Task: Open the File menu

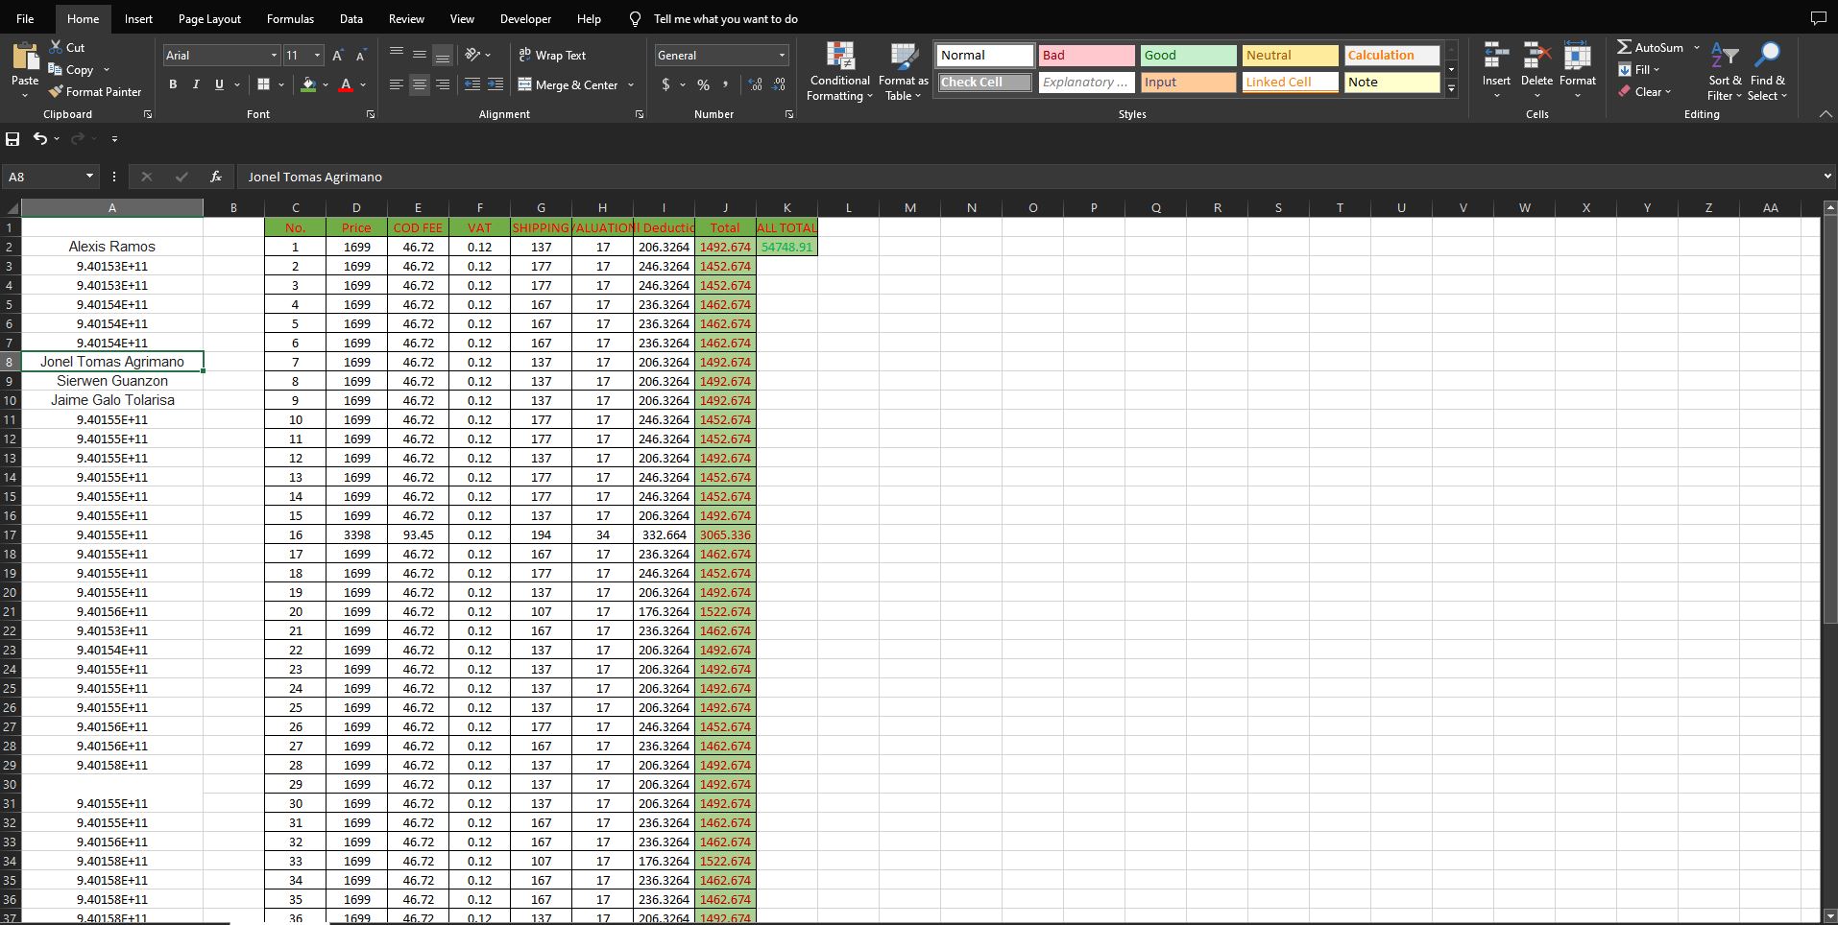Action: coord(25,18)
